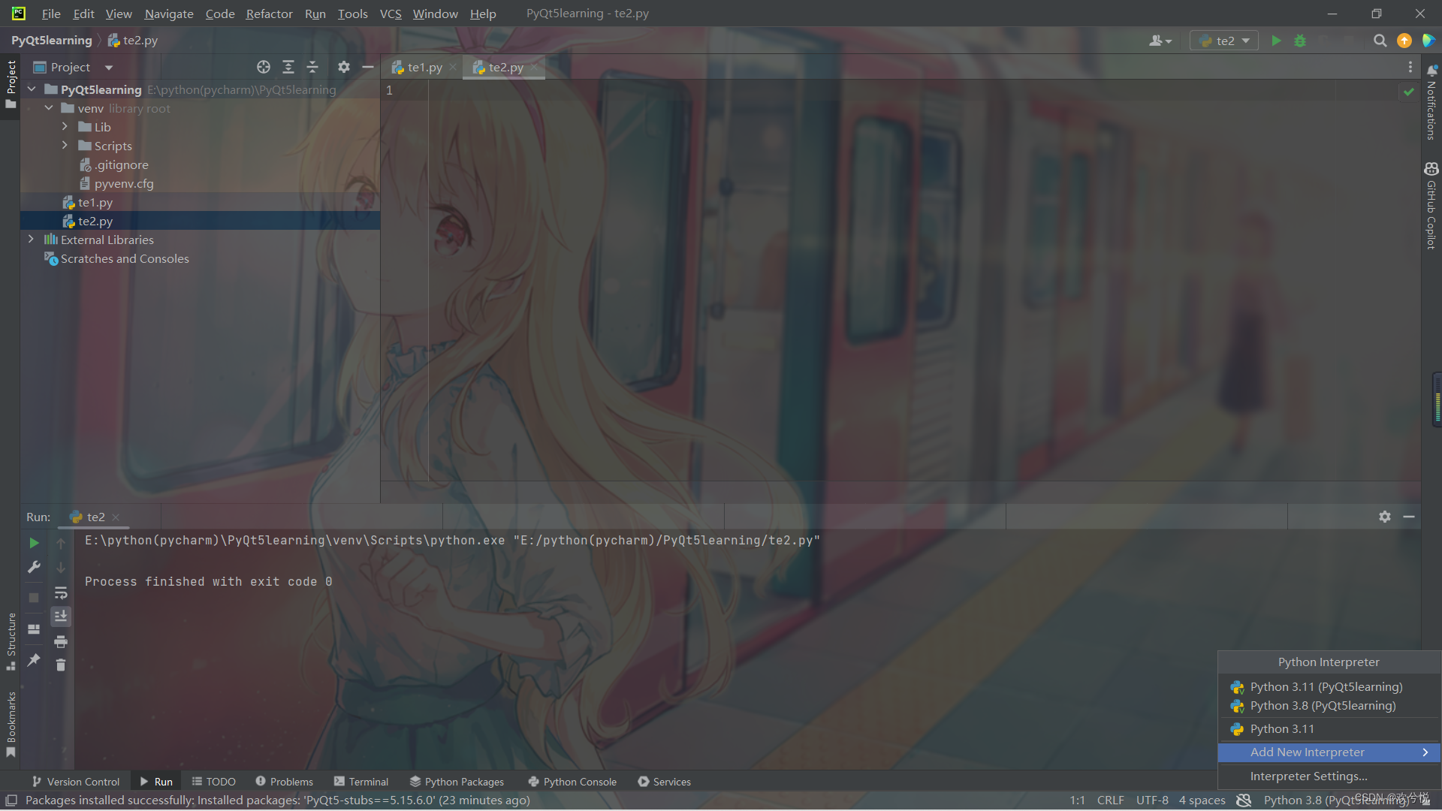Open Run panel settings gear
Viewport: 1442px width, 811px height.
[x=1384, y=517]
